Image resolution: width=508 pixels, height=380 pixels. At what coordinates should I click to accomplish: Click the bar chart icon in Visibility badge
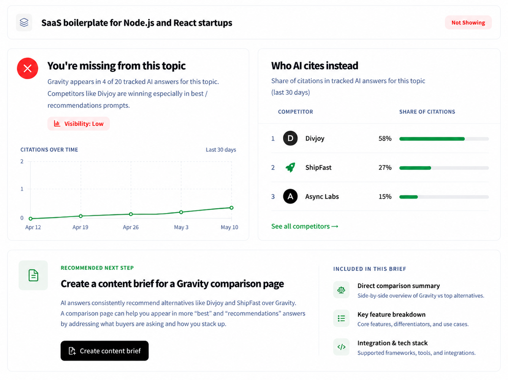(x=57, y=123)
